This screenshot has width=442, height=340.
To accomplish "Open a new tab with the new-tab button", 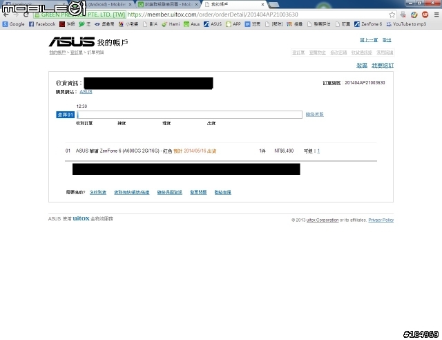I will click(273, 5).
